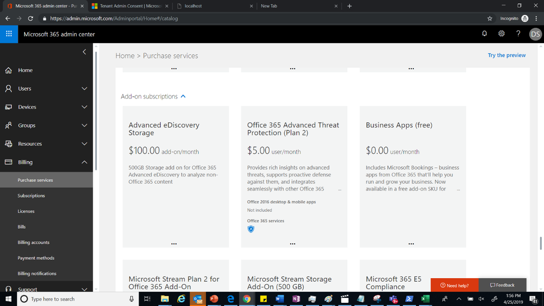Collapse the Add-on subscriptions section
Viewport: 544px width, 306px height.
pos(183,96)
